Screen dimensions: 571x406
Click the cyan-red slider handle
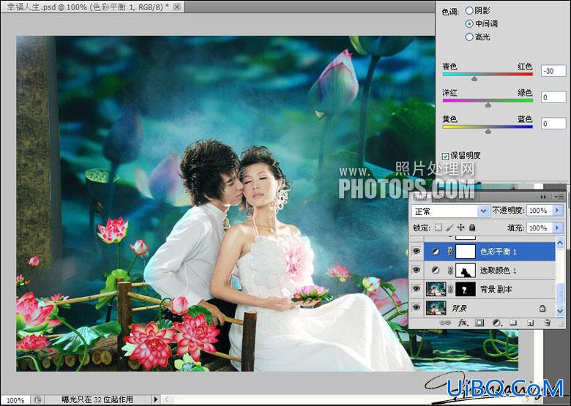click(474, 78)
